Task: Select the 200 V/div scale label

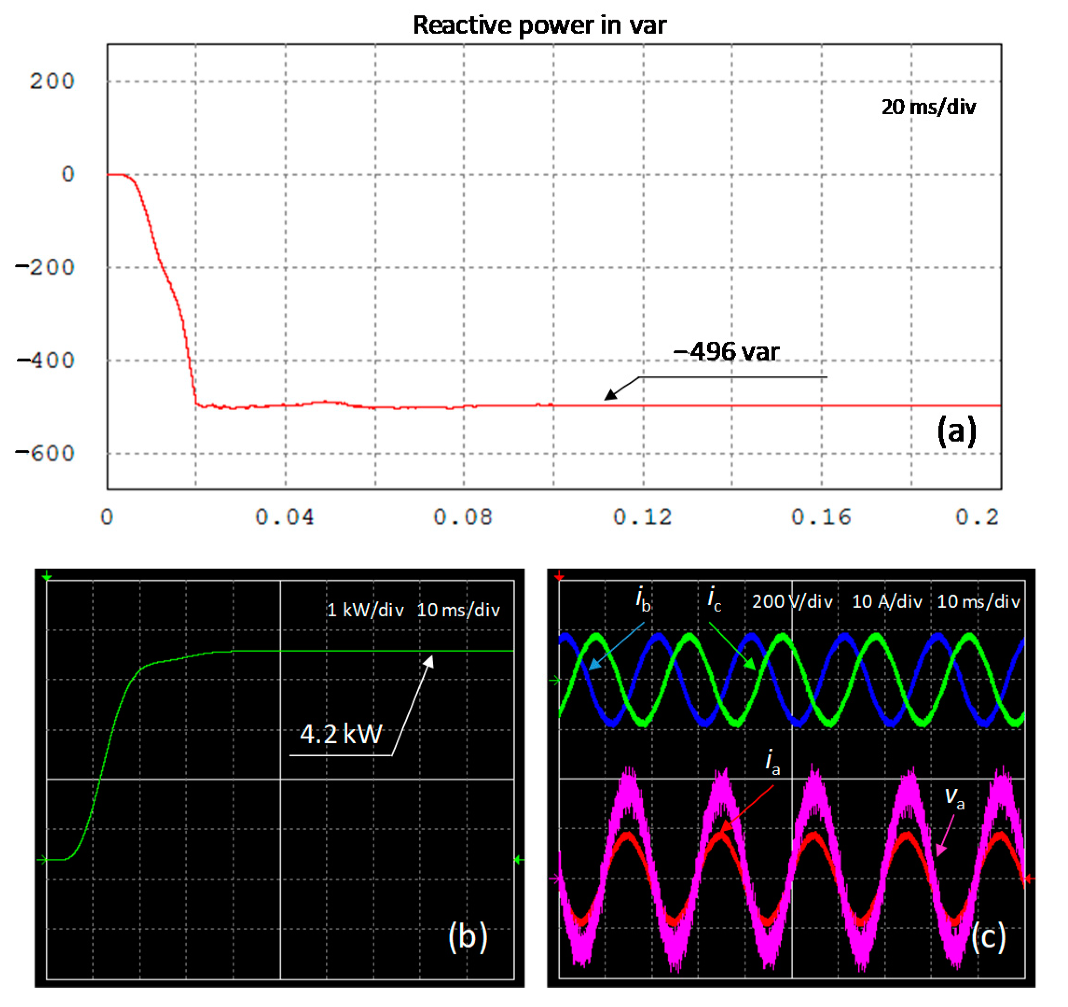Action: point(792,601)
